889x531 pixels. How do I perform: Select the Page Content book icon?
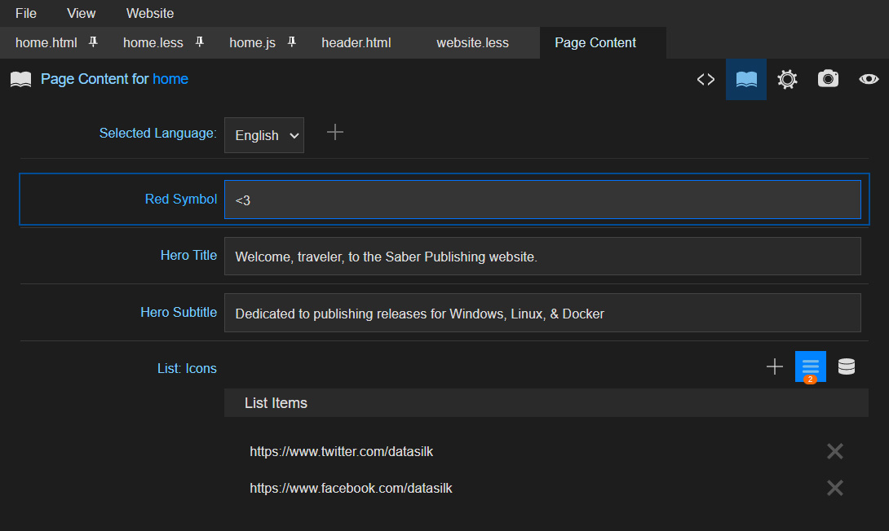click(746, 79)
